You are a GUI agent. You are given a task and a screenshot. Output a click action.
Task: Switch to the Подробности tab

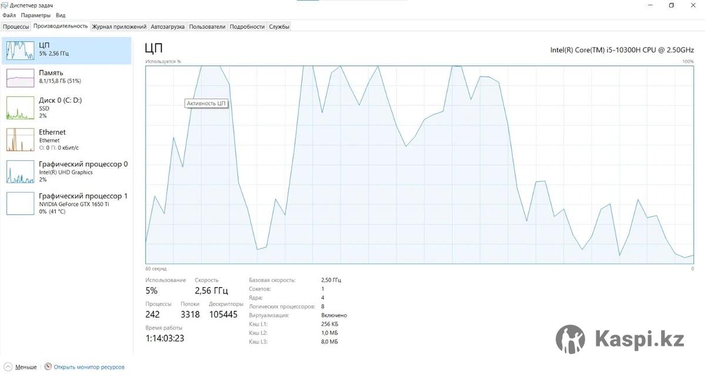coord(247,26)
